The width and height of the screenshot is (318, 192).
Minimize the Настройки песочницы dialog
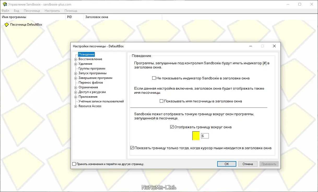click(250, 46)
